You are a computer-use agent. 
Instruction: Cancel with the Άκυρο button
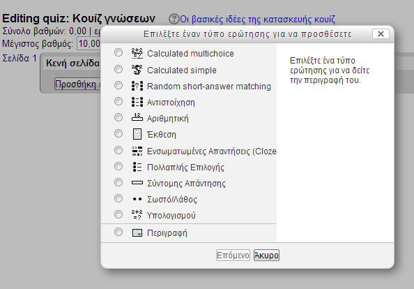266,255
